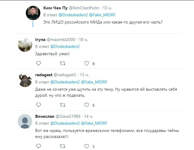Retweet Iryna's "Здравствуй, ужас!" tweet
Viewport: 194px width, 150px height.
pos(62,64)
